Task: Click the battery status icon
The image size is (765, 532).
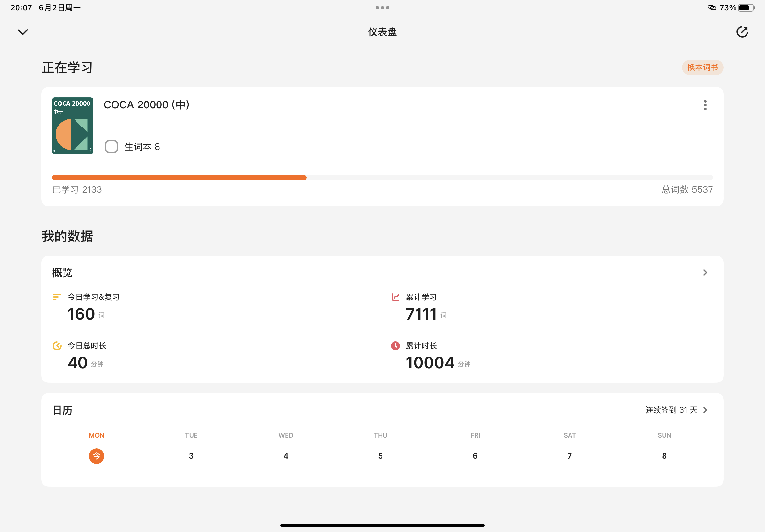Action: [x=746, y=8]
